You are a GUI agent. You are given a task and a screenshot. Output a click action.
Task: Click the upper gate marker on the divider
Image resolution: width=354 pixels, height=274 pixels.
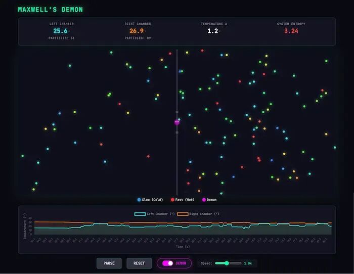(177, 112)
